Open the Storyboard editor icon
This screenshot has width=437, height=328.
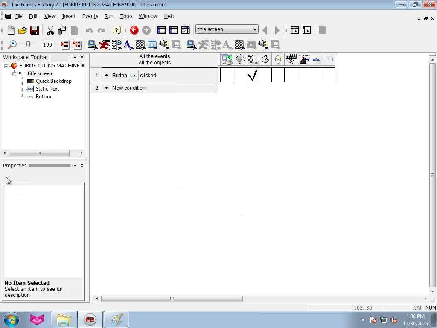(x=161, y=30)
